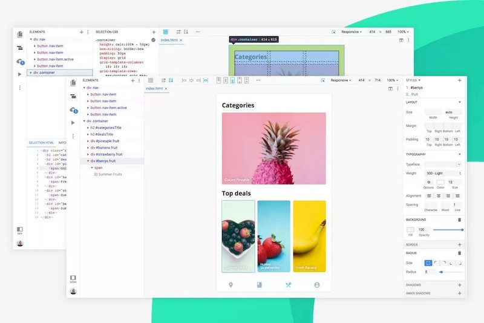Add an Inner Shadows style with plus icon
Viewport: 484px width, 323px height.
[460, 293]
